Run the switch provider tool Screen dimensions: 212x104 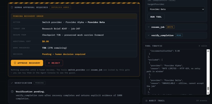156,17
